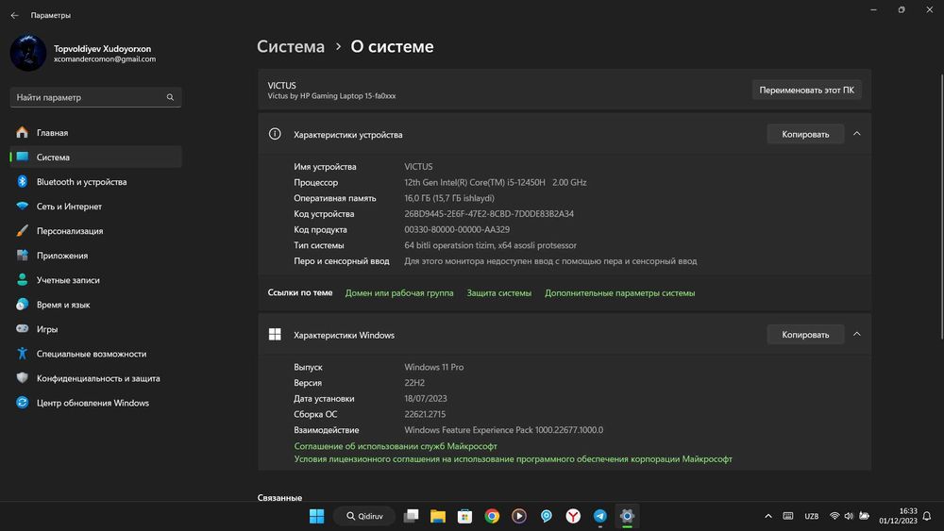This screenshot has height=531, width=944.
Task: Open Bluetooth и устройства settings
Action: pyautogui.click(x=95, y=182)
